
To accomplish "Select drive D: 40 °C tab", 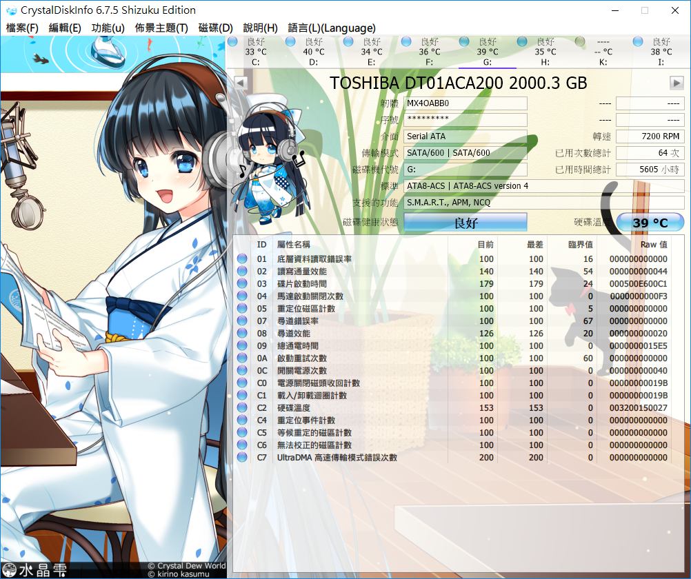I will pyautogui.click(x=313, y=52).
